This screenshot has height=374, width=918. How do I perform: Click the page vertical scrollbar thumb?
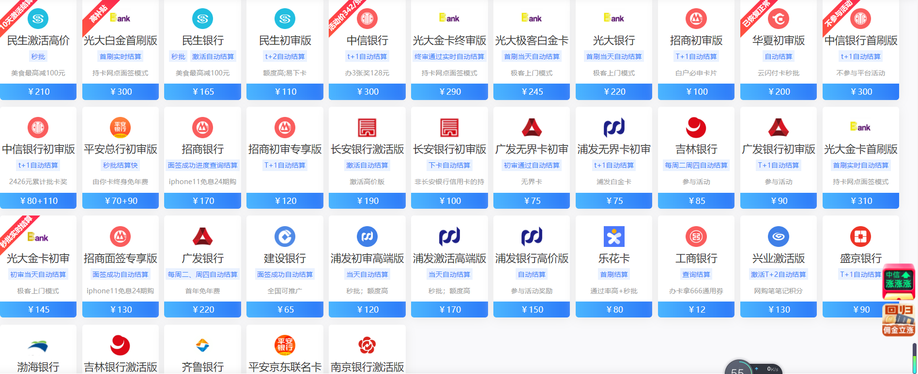(x=915, y=358)
